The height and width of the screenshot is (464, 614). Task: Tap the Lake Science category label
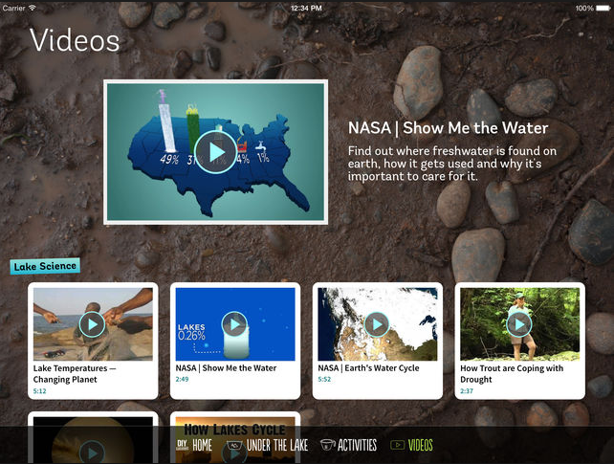click(x=45, y=266)
